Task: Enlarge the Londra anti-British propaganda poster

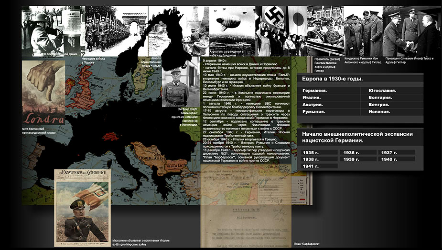Action: point(43,92)
